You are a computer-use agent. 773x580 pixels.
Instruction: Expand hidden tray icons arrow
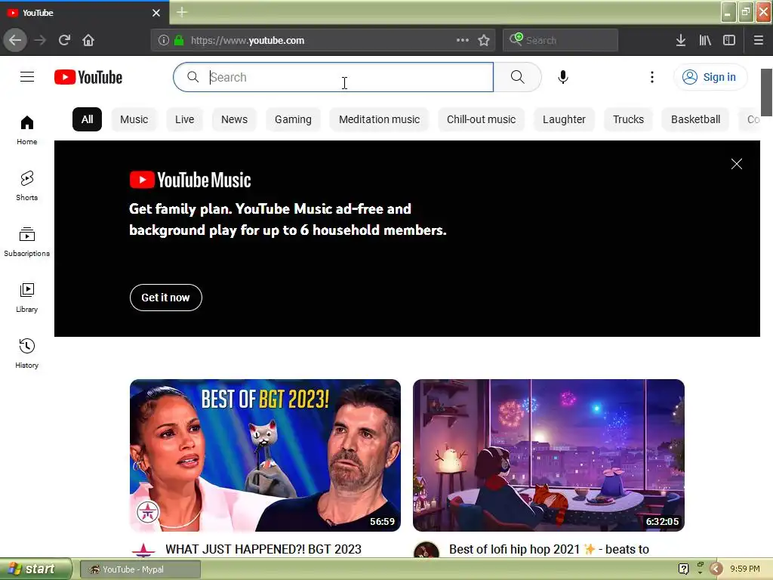(x=716, y=569)
